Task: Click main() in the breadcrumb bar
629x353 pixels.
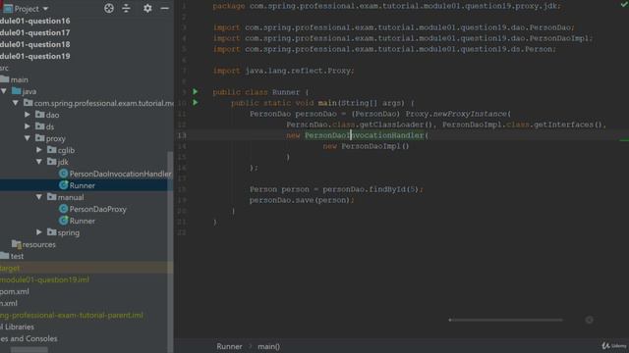Action: coord(268,346)
